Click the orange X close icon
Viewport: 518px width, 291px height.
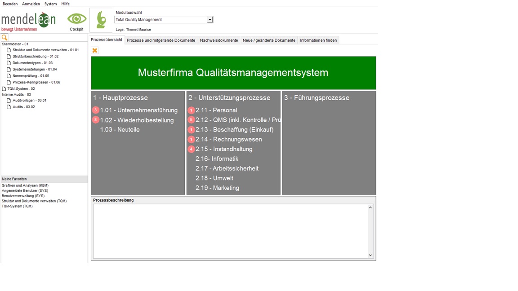click(x=95, y=50)
